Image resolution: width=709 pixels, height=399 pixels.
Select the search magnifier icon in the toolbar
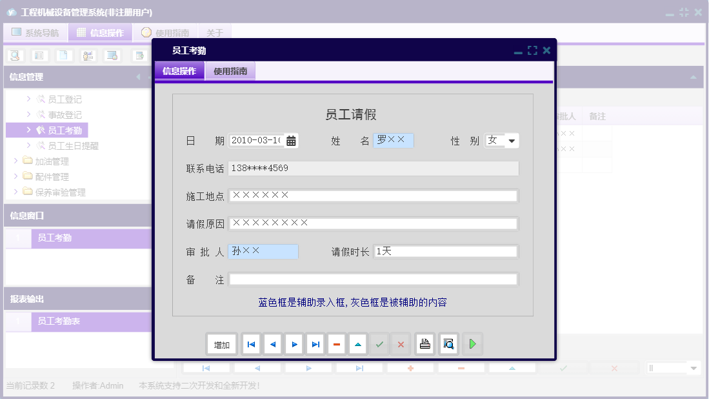click(14, 56)
